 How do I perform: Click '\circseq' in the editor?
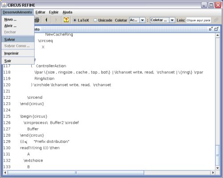45,40
